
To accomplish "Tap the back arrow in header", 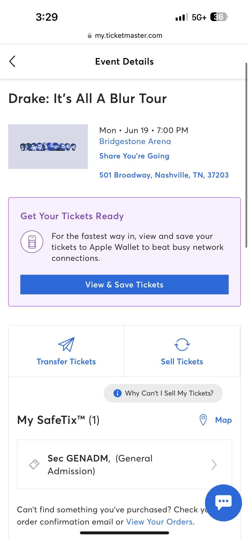I will pyautogui.click(x=12, y=61).
